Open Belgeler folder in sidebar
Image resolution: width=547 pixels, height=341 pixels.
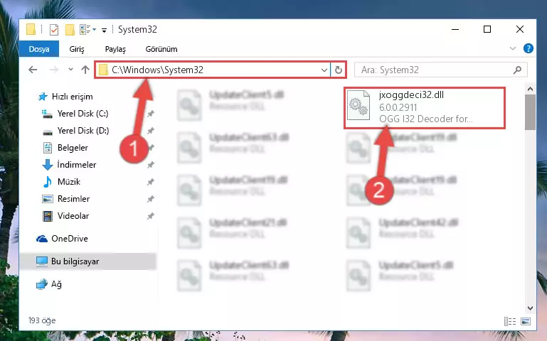[73, 148]
